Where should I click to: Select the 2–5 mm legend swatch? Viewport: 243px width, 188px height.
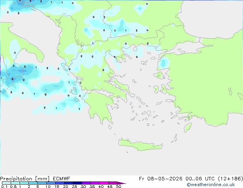[x=33, y=183]
